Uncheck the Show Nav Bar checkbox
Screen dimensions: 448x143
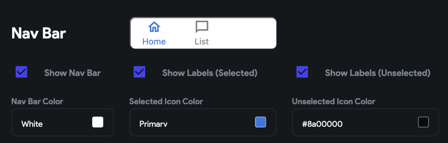pos(21,72)
